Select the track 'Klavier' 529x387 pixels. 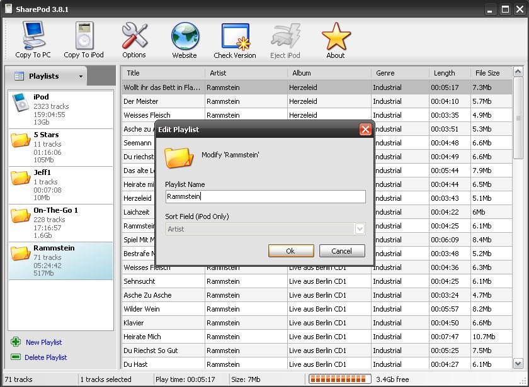pyautogui.click(x=317, y=323)
